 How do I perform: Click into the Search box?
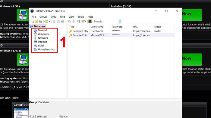[106, 21]
